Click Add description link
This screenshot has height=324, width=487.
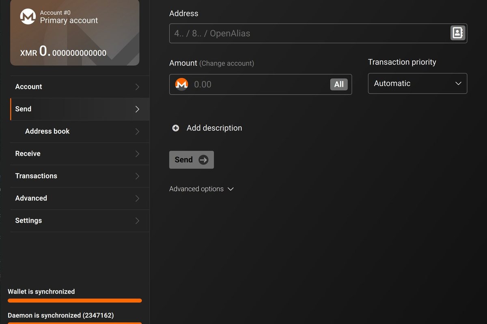click(x=214, y=128)
